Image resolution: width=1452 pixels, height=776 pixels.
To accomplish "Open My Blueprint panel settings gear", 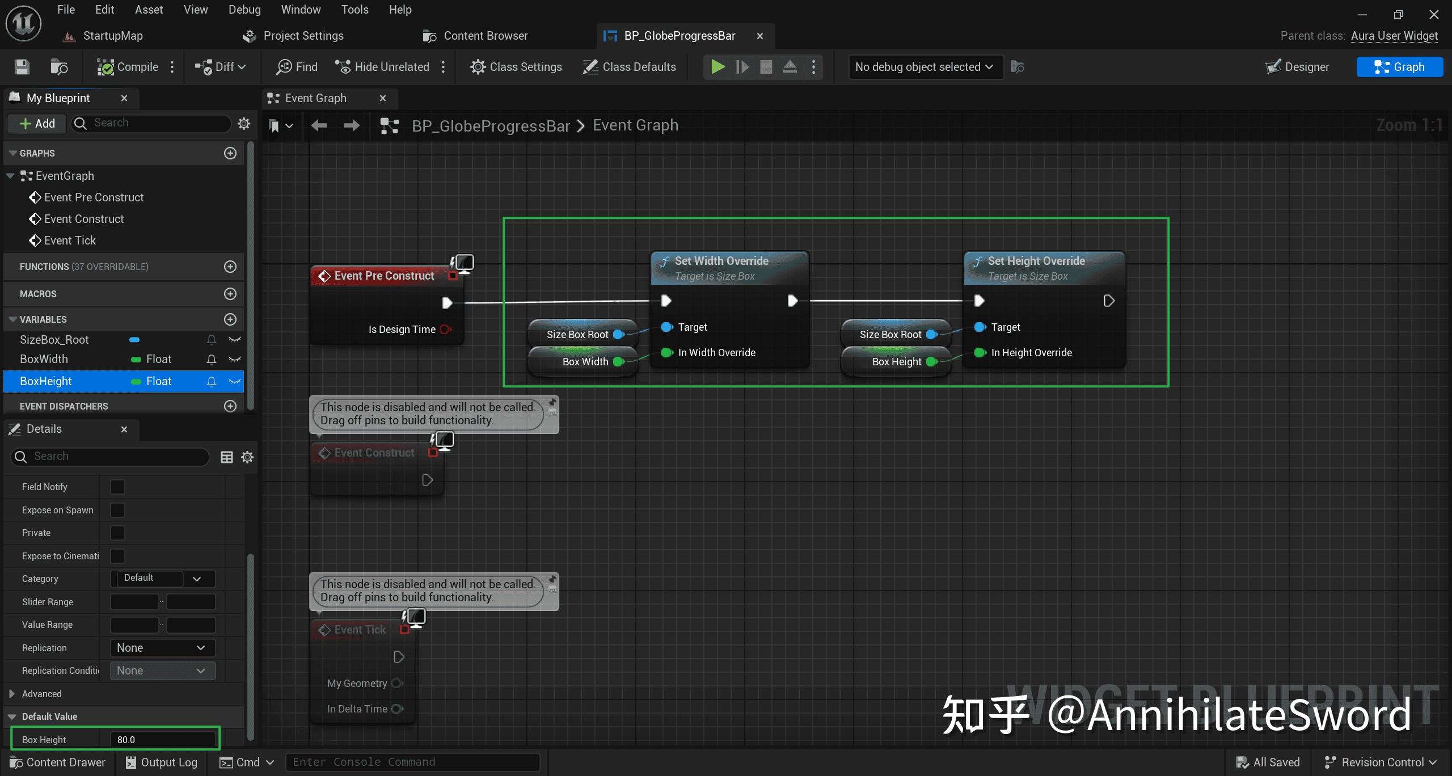I will [x=243, y=123].
